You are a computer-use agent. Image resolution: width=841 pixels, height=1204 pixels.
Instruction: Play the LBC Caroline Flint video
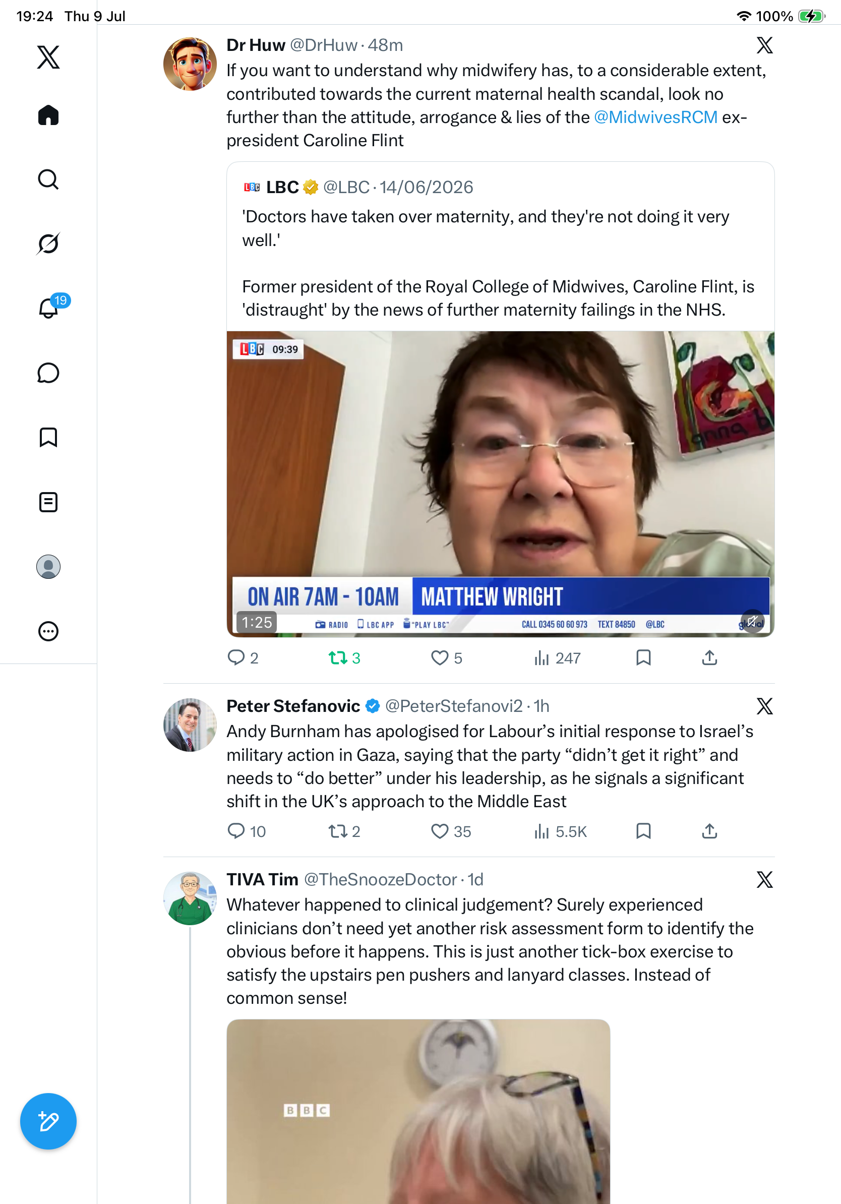tap(500, 484)
